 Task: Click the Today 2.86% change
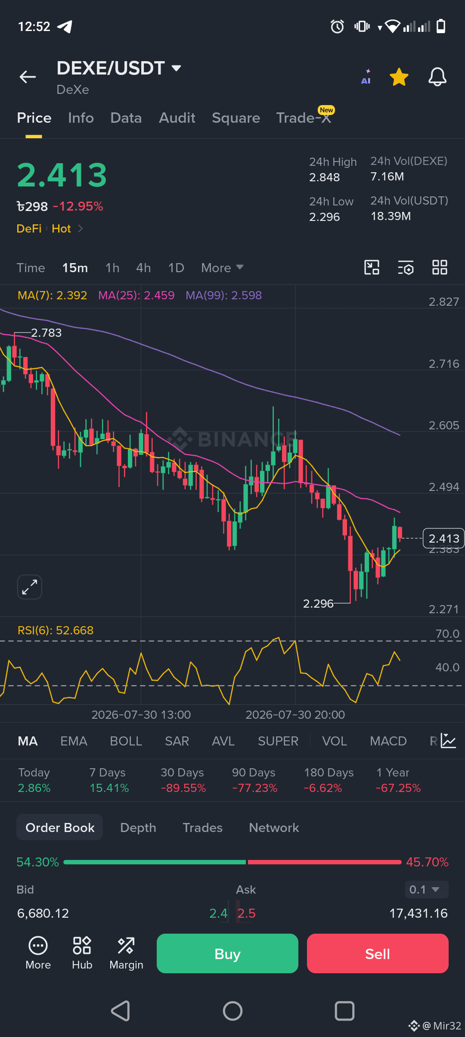pos(34,780)
